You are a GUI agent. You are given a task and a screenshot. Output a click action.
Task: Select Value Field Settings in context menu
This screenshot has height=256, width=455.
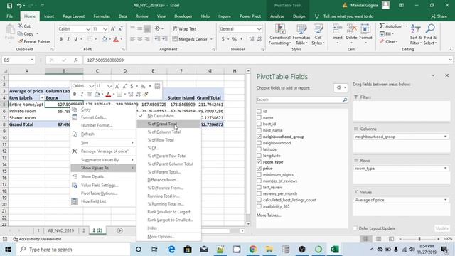pyautogui.click(x=103, y=185)
